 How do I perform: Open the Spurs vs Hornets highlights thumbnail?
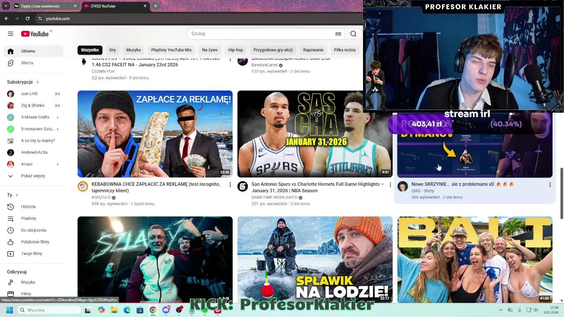pyautogui.click(x=315, y=134)
